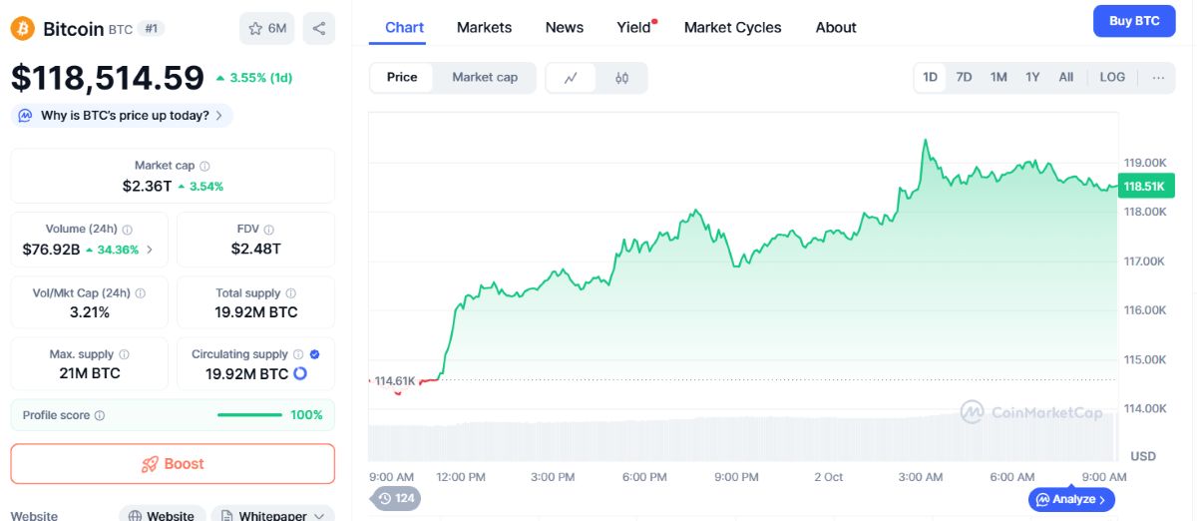Open the Market cap info icon
Screen dimensions: 1197x521
tap(204, 166)
